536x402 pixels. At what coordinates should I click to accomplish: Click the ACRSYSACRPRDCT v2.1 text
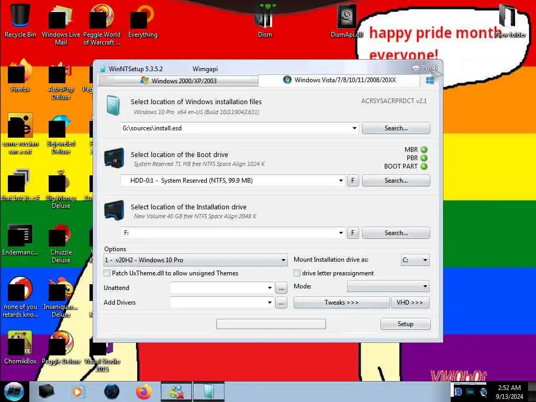click(394, 101)
